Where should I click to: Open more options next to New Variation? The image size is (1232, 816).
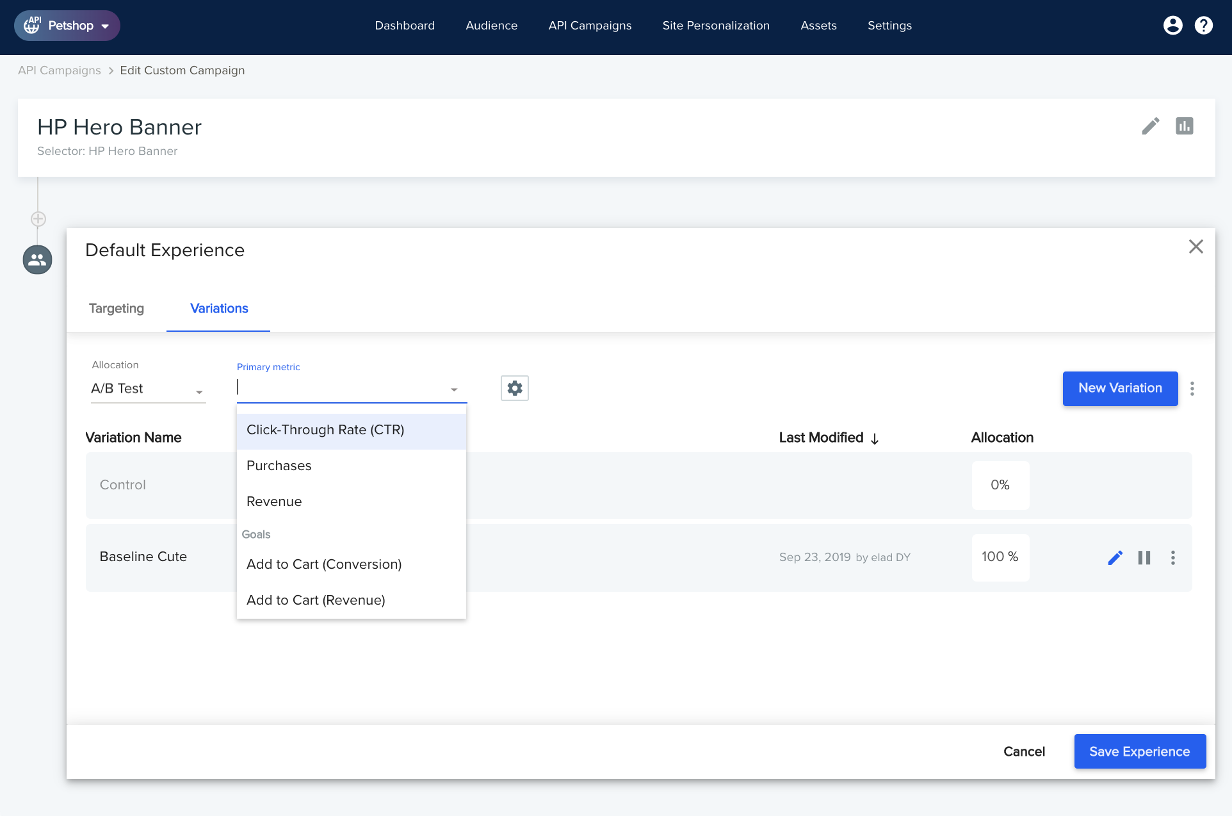[1192, 389]
